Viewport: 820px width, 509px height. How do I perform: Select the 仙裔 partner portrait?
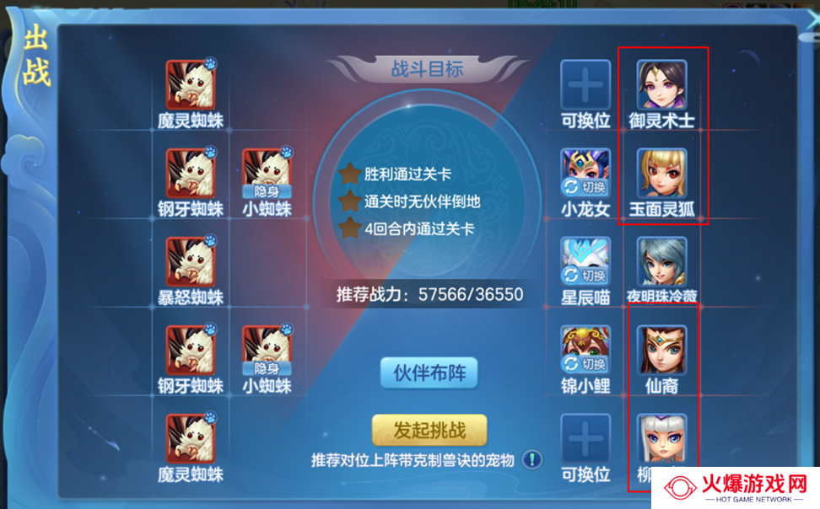click(661, 350)
